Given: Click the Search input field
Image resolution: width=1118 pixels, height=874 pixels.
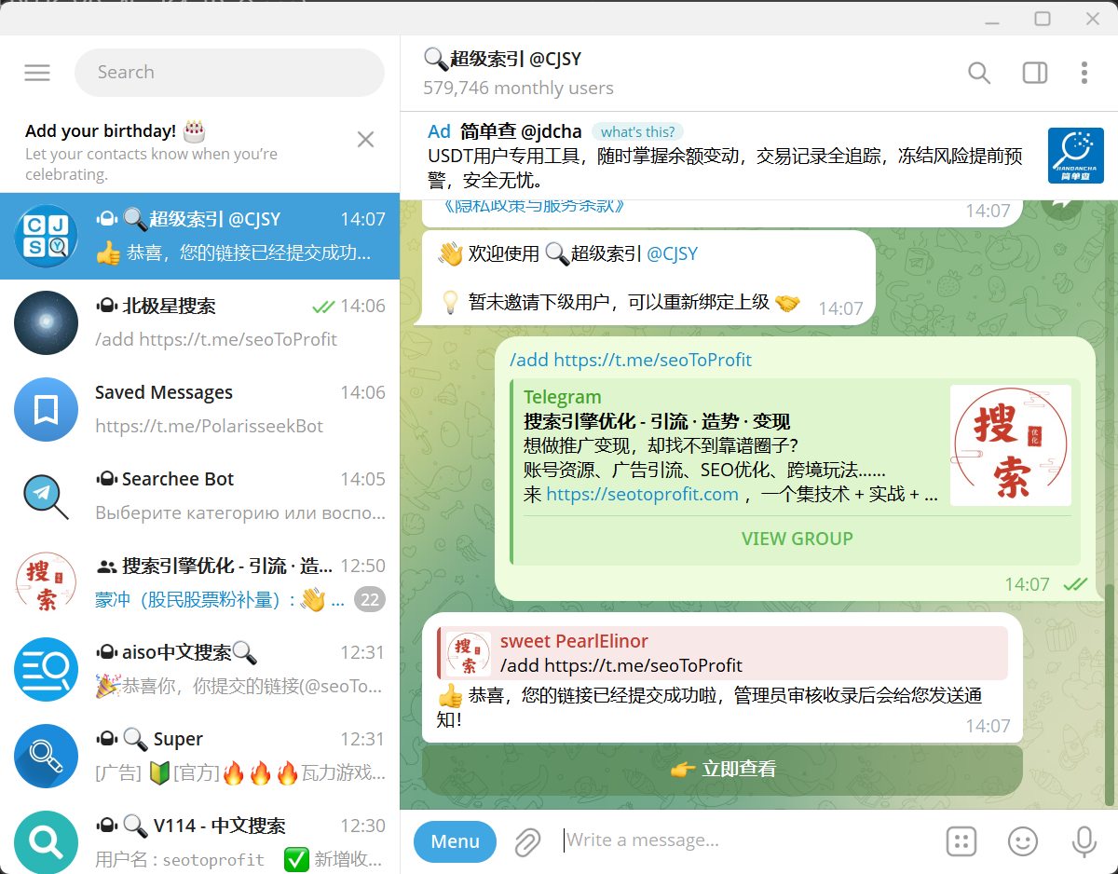Looking at the screenshot, I should (228, 73).
